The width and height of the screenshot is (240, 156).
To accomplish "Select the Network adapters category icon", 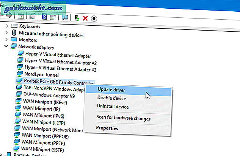I will click(x=14, y=46).
